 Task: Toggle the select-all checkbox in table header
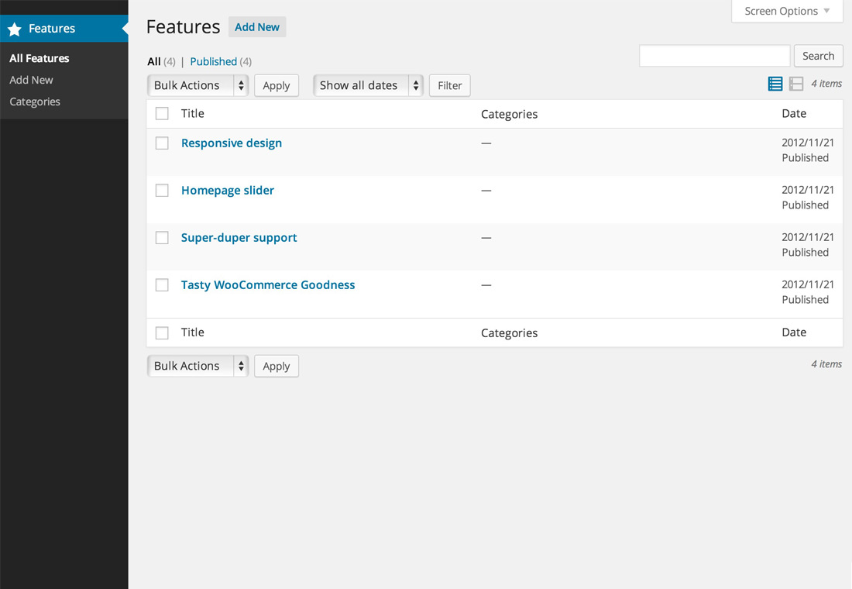coord(162,114)
